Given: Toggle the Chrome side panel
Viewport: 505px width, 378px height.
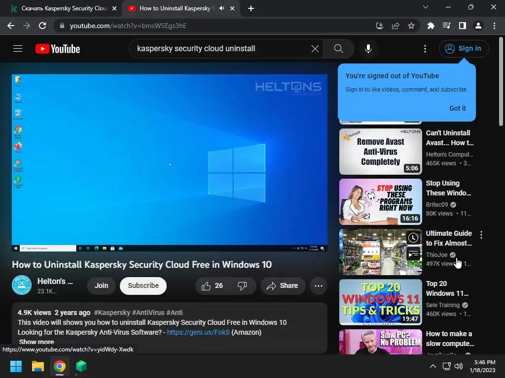Looking at the screenshot, I should coord(463,26).
